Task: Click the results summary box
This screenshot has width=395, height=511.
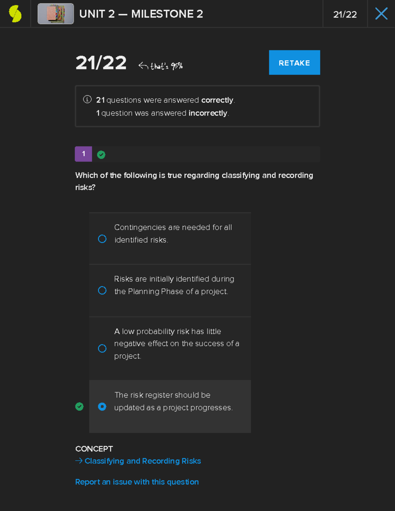Action: tap(197, 106)
